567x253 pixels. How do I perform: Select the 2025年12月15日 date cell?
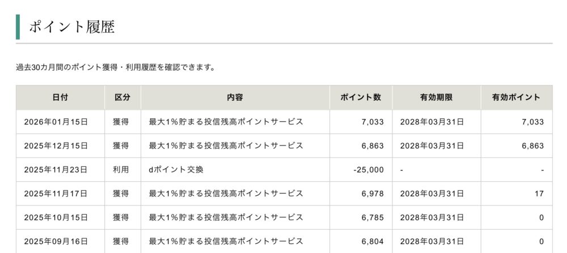(x=56, y=145)
